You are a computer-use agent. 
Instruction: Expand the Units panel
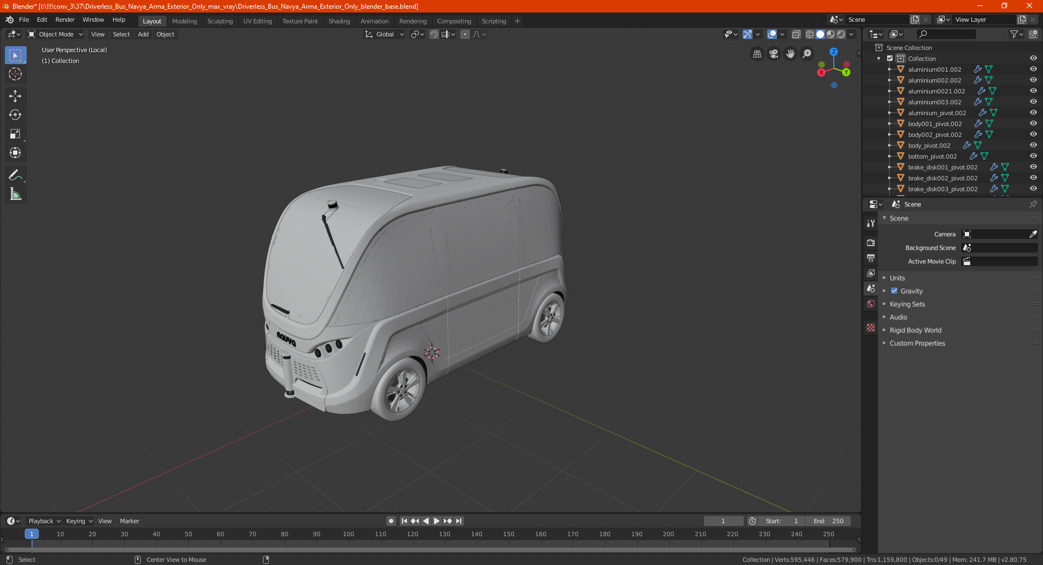[897, 278]
